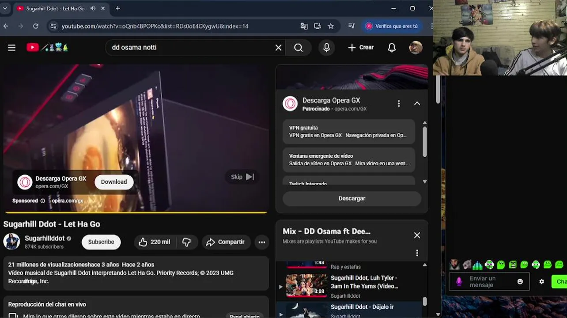The height and width of the screenshot is (318, 567).
Task: Click the ad list scroll-up arrow
Action: coord(425,123)
